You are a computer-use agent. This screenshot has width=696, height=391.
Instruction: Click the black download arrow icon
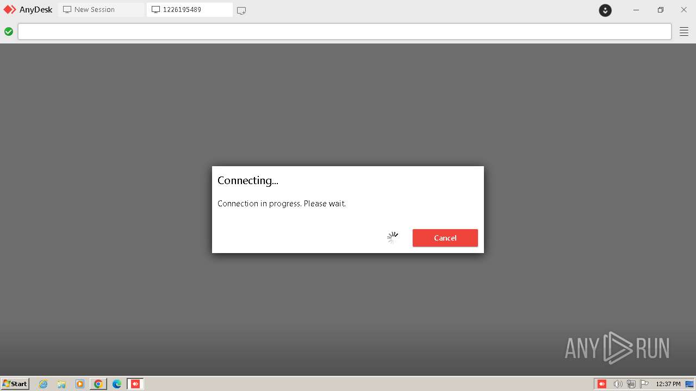pos(605,10)
